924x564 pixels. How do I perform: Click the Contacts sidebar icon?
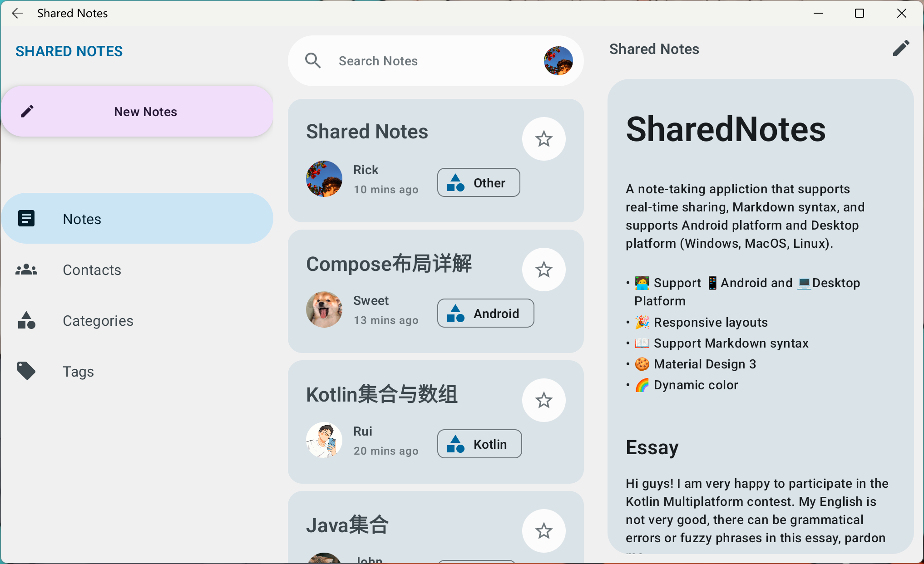pyautogui.click(x=26, y=270)
